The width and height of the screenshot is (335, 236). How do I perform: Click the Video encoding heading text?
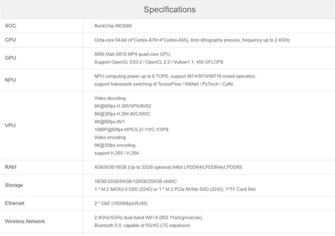[x=111, y=137]
